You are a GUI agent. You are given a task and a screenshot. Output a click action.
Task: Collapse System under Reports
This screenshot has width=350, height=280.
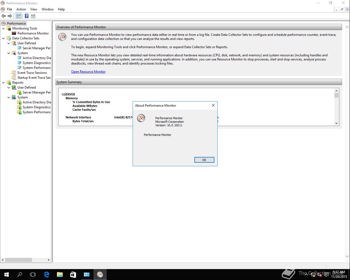pyautogui.click(x=9, y=97)
